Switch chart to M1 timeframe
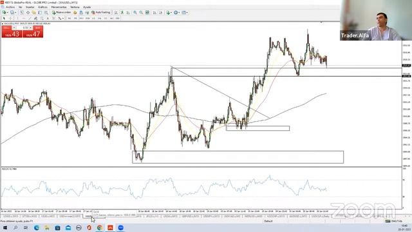Viewport: 412px width, 232px height. [x=70, y=18]
